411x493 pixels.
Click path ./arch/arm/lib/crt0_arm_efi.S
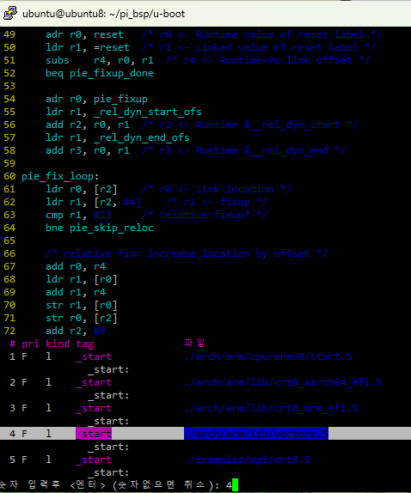(x=271, y=409)
